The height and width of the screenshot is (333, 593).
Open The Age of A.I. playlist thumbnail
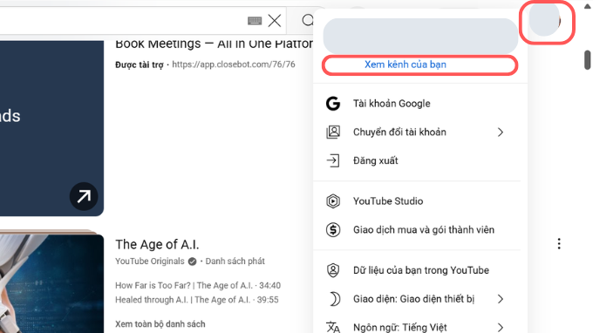pos(51,284)
